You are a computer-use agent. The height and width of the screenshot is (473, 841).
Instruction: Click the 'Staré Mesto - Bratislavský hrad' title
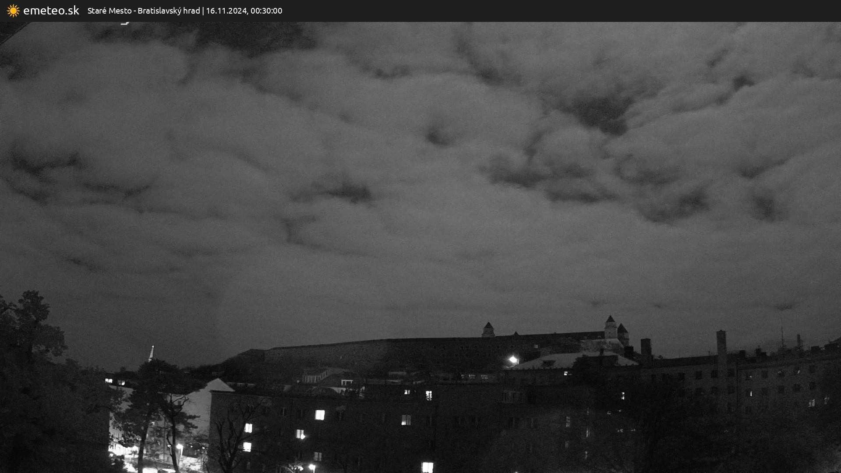[x=143, y=11]
